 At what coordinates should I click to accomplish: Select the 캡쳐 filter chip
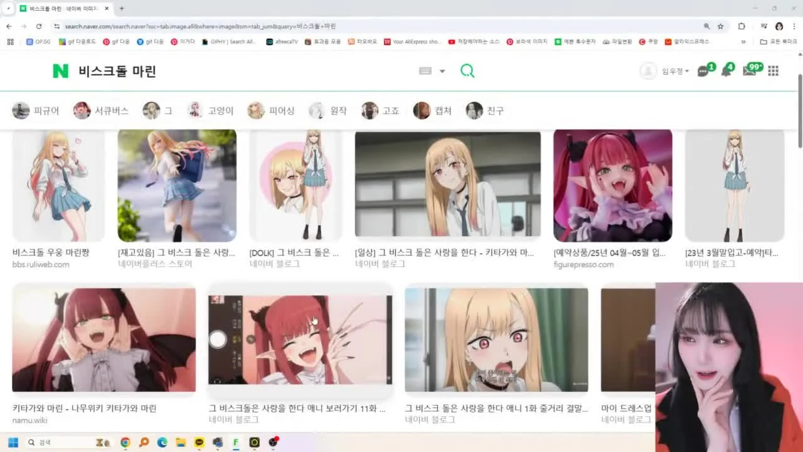click(x=432, y=110)
